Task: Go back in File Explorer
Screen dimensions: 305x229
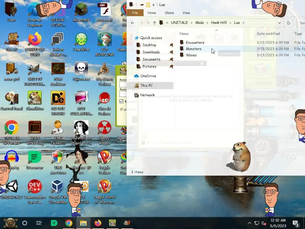Action: tap(133, 23)
